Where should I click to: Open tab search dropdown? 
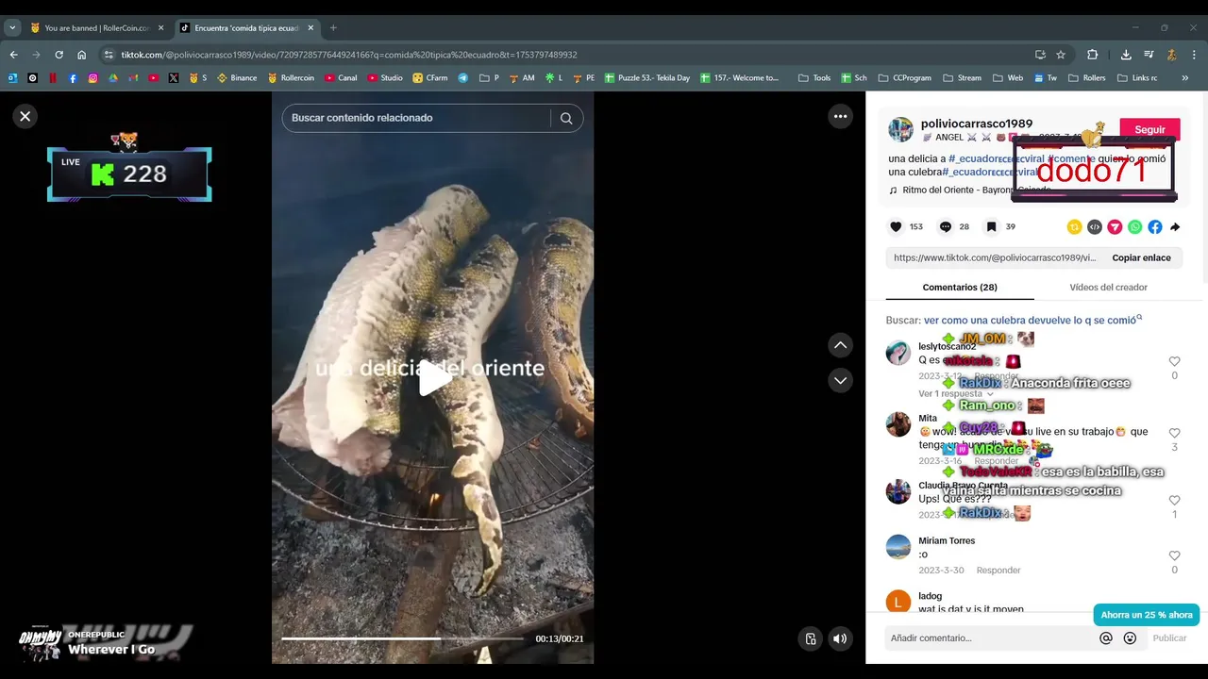click(12, 28)
